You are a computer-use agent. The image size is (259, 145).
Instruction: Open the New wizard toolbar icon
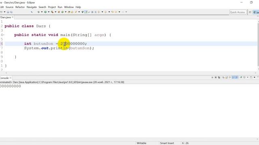(x=1, y=12)
